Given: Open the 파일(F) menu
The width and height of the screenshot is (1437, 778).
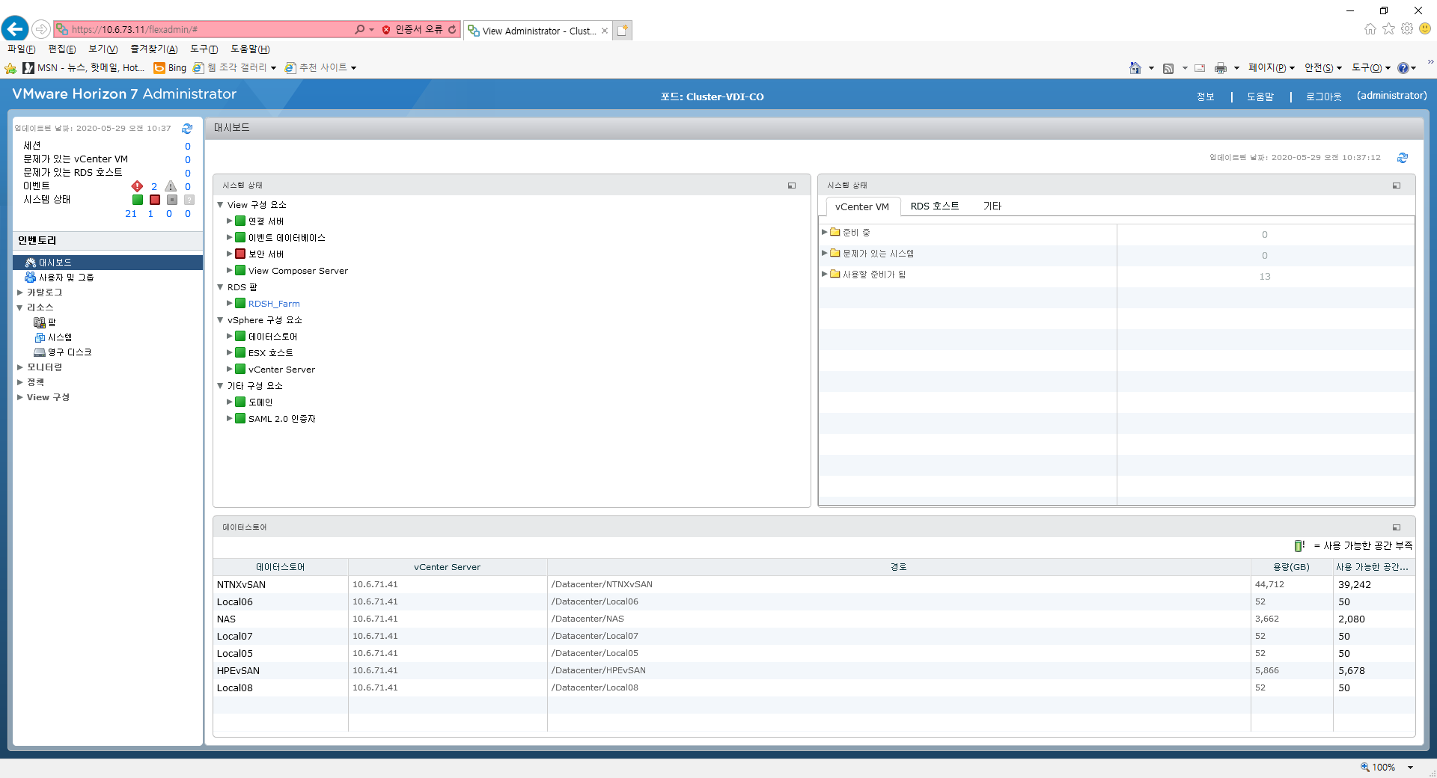Looking at the screenshot, I should pyautogui.click(x=22, y=49).
